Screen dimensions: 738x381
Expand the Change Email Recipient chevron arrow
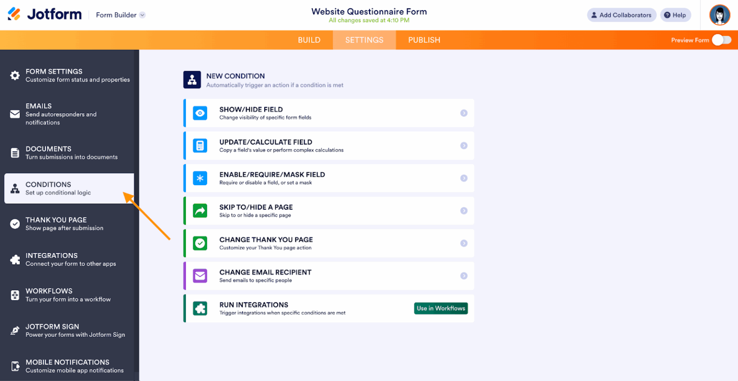click(x=464, y=276)
